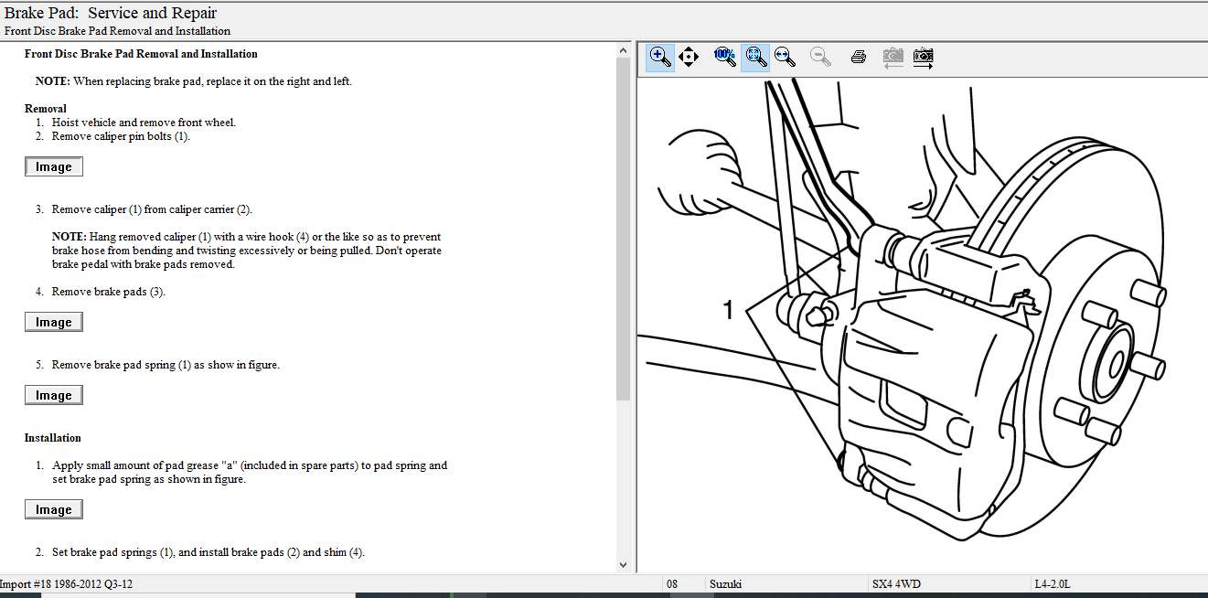Click the text pane vertical scrollbar thumb
The image size is (1208, 598).
(624, 229)
